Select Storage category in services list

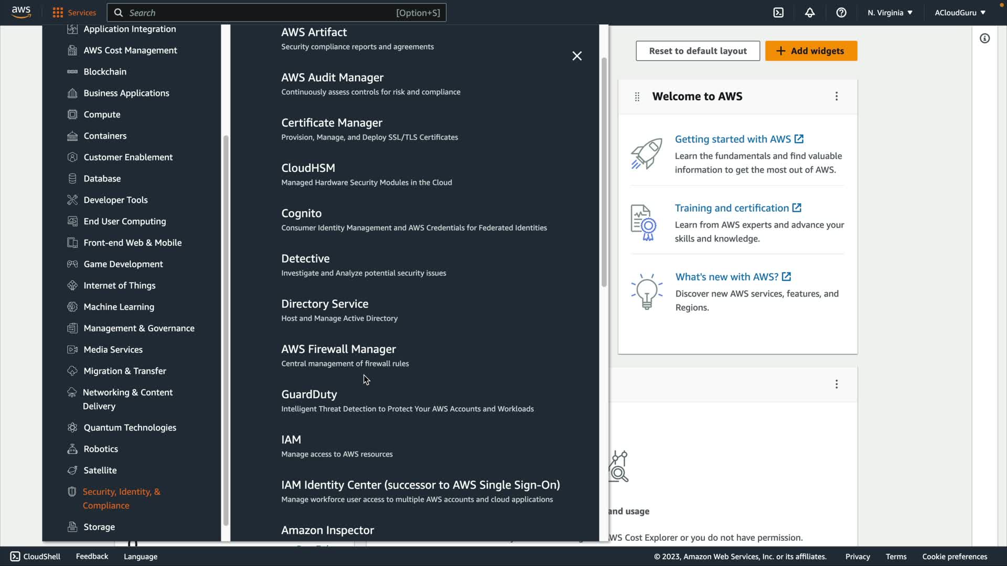pyautogui.click(x=99, y=527)
